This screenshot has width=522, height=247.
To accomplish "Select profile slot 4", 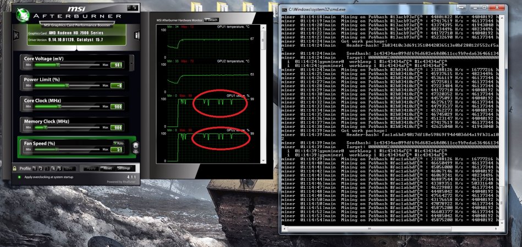I will point(53,169).
